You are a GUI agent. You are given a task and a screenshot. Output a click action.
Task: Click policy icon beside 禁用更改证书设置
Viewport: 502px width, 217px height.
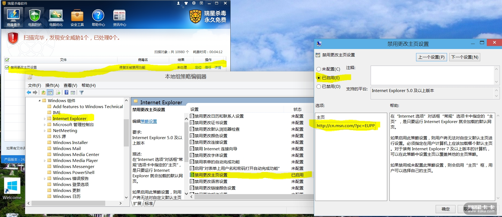click(192, 123)
